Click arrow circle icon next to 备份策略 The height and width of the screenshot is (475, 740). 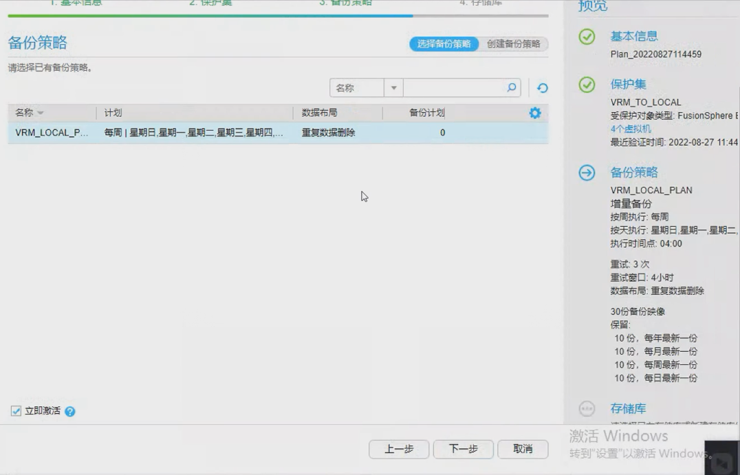point(587,173)
